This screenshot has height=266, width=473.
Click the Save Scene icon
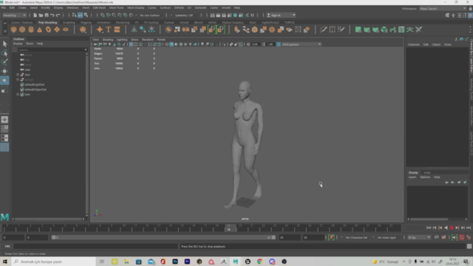[x=47, y=15]
